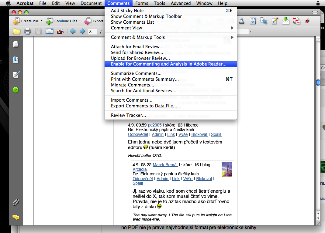Open the Forms menu
This screenshot has width=325, height=233.
click(x=142, y=3)
